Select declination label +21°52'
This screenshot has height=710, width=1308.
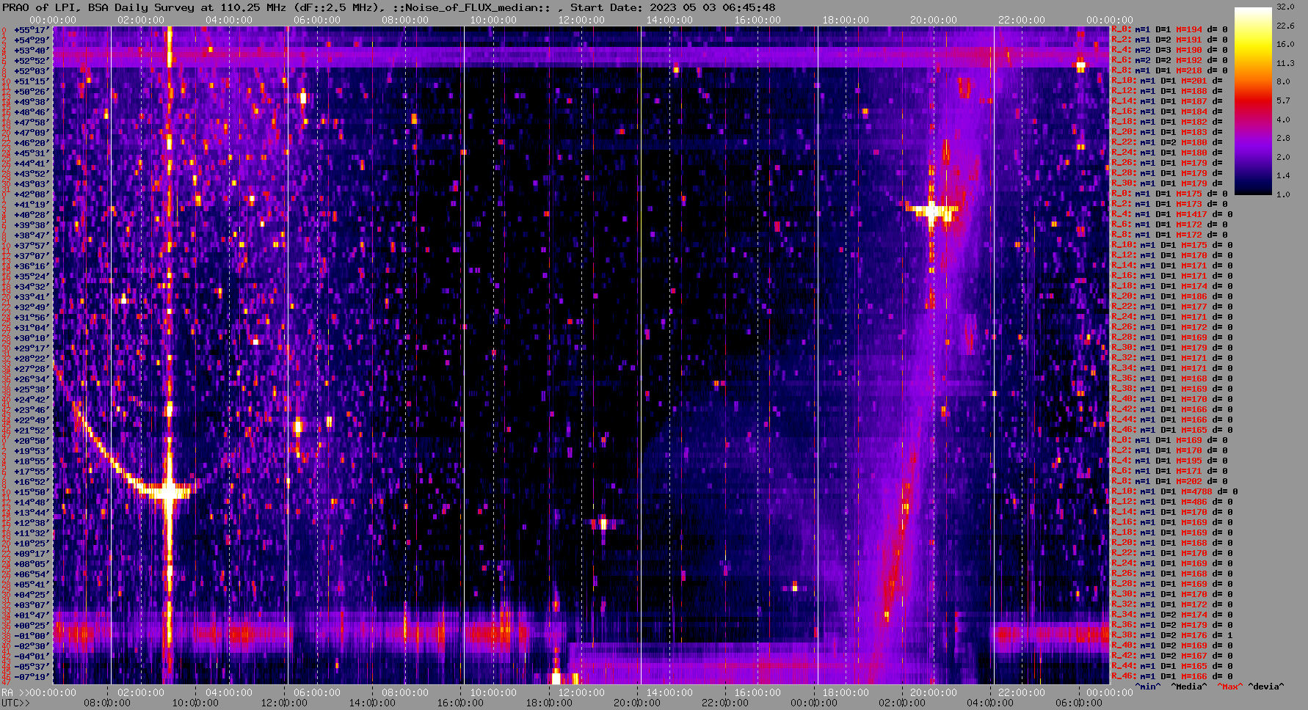tap(31, 430)
